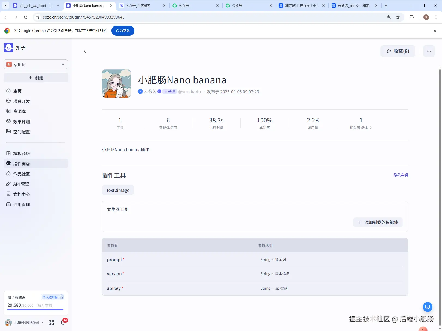Open the 隐私声明 privacy statement link

pyautogui.click(x=401, y=175)
